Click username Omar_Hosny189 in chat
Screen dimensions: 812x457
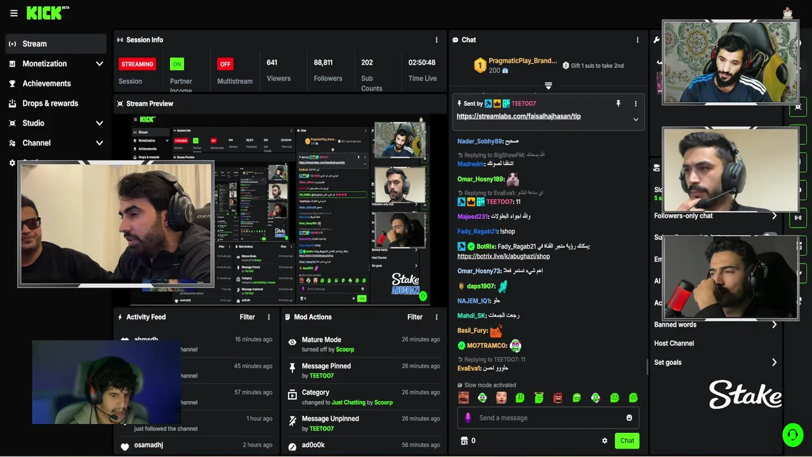480,180
